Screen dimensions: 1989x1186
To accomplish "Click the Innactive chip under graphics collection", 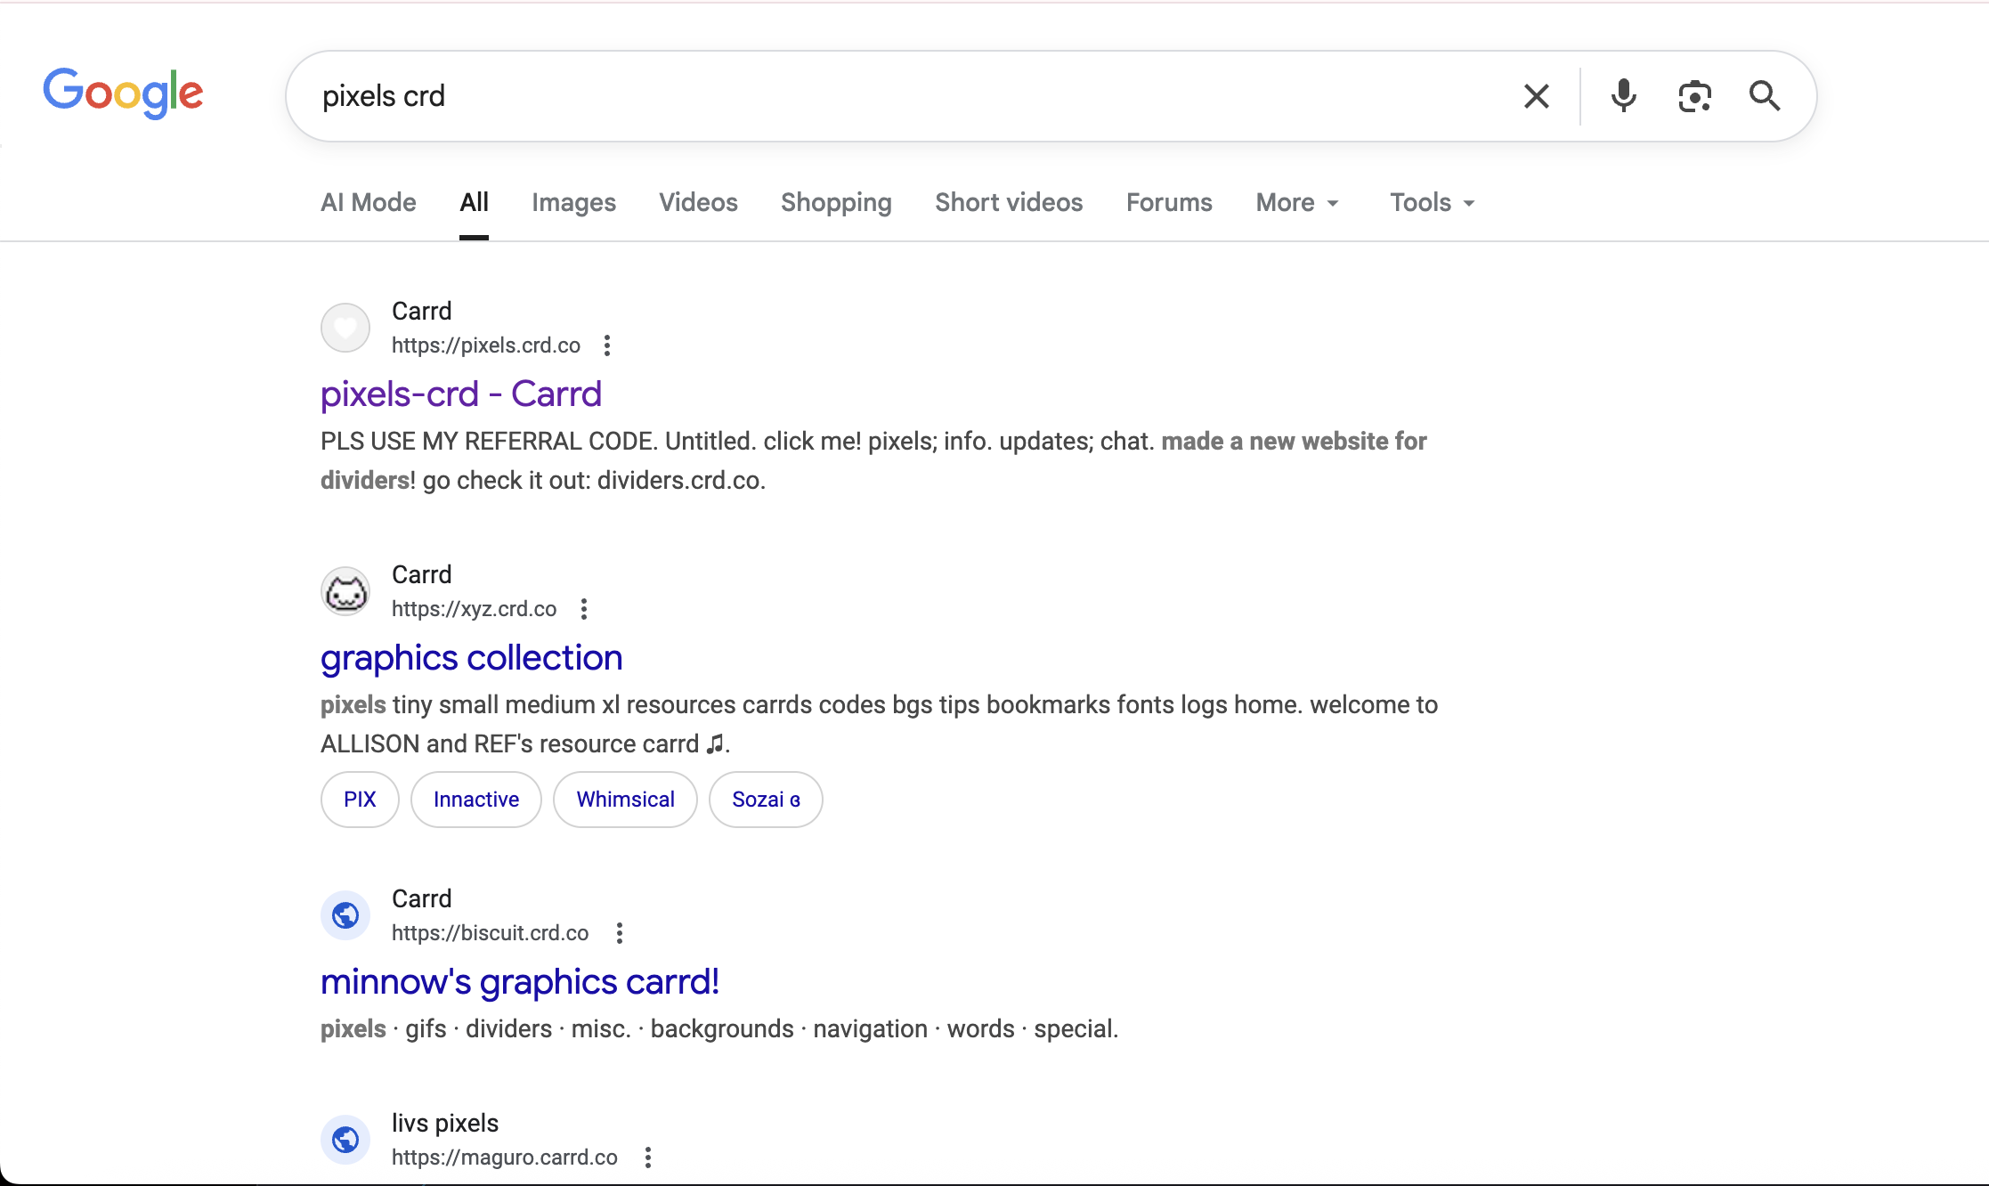I will tap(475, 799).
